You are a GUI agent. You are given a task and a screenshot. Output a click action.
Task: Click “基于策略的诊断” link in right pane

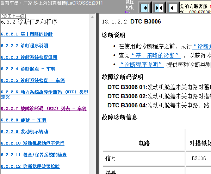pos(155,55)
